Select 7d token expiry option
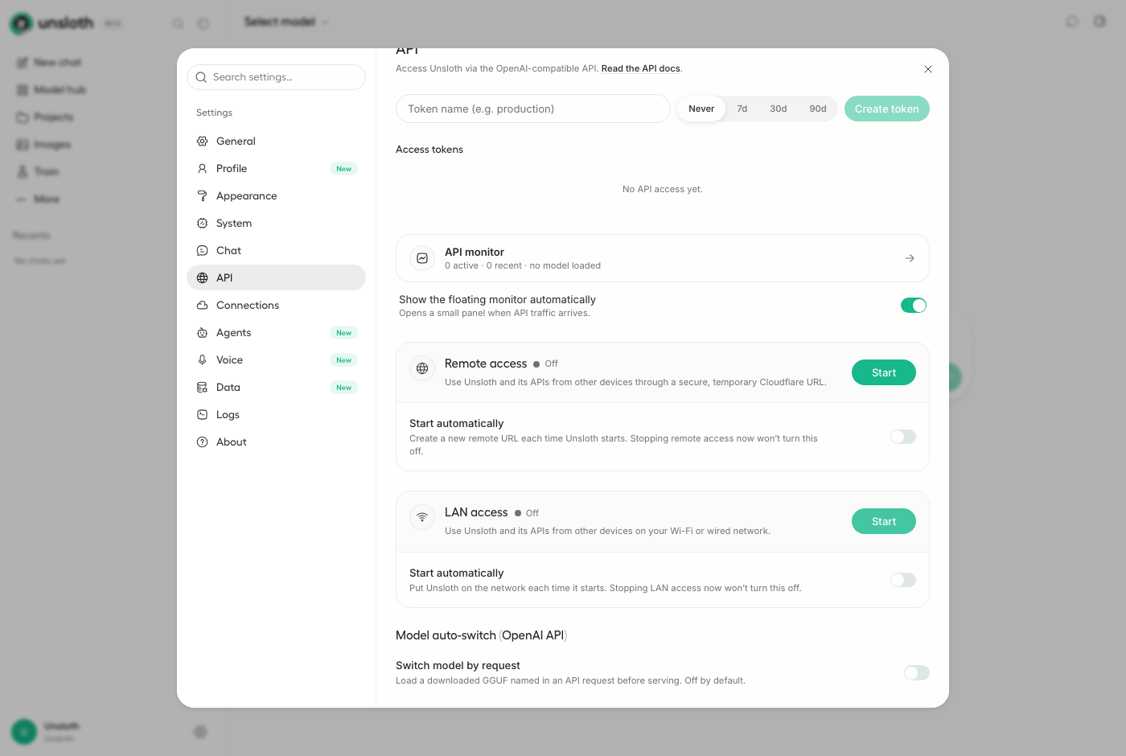Image resolution: width=1126 pixels, height=756 pixels. pos(742,109)
